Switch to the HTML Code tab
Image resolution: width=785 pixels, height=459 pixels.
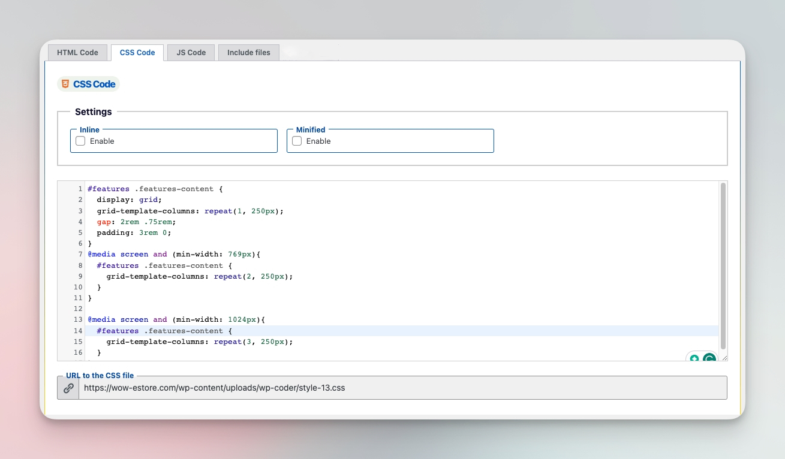click(x=77, y=53)
